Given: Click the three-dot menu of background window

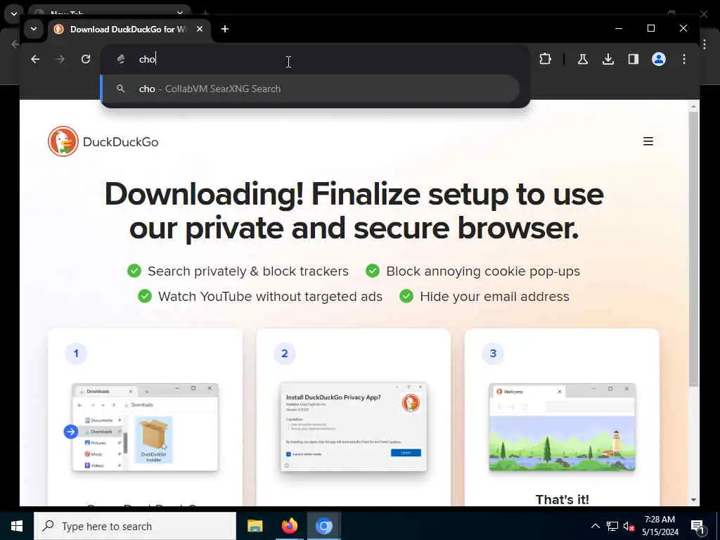Looking at the screenshot, I should click(x=705, y=44).
